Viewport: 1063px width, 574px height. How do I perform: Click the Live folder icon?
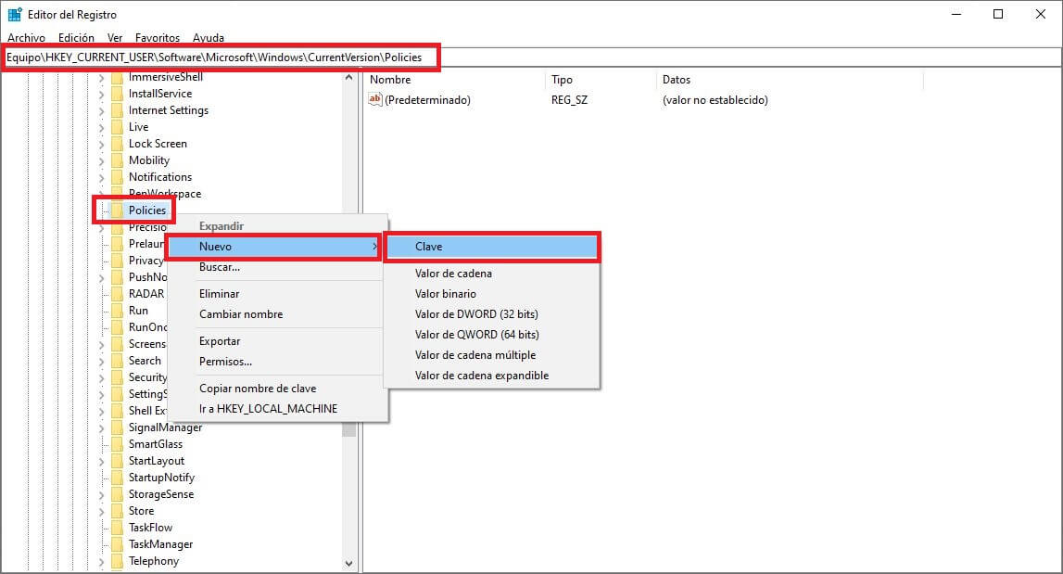(x=117, y=127)
